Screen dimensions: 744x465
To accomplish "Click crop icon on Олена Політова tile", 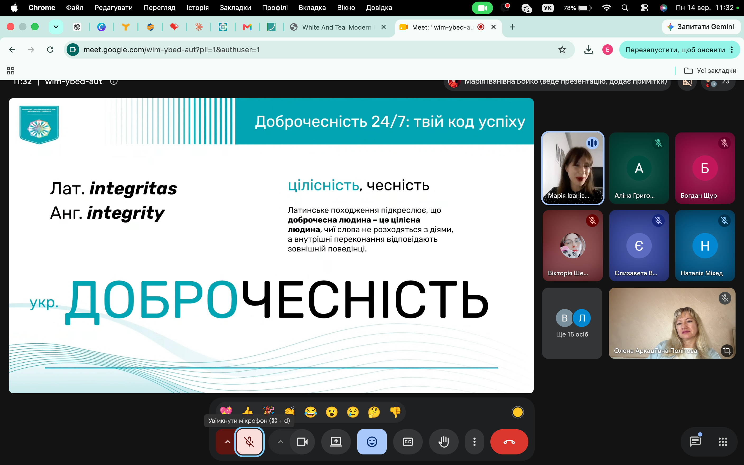I will point(727,350).
